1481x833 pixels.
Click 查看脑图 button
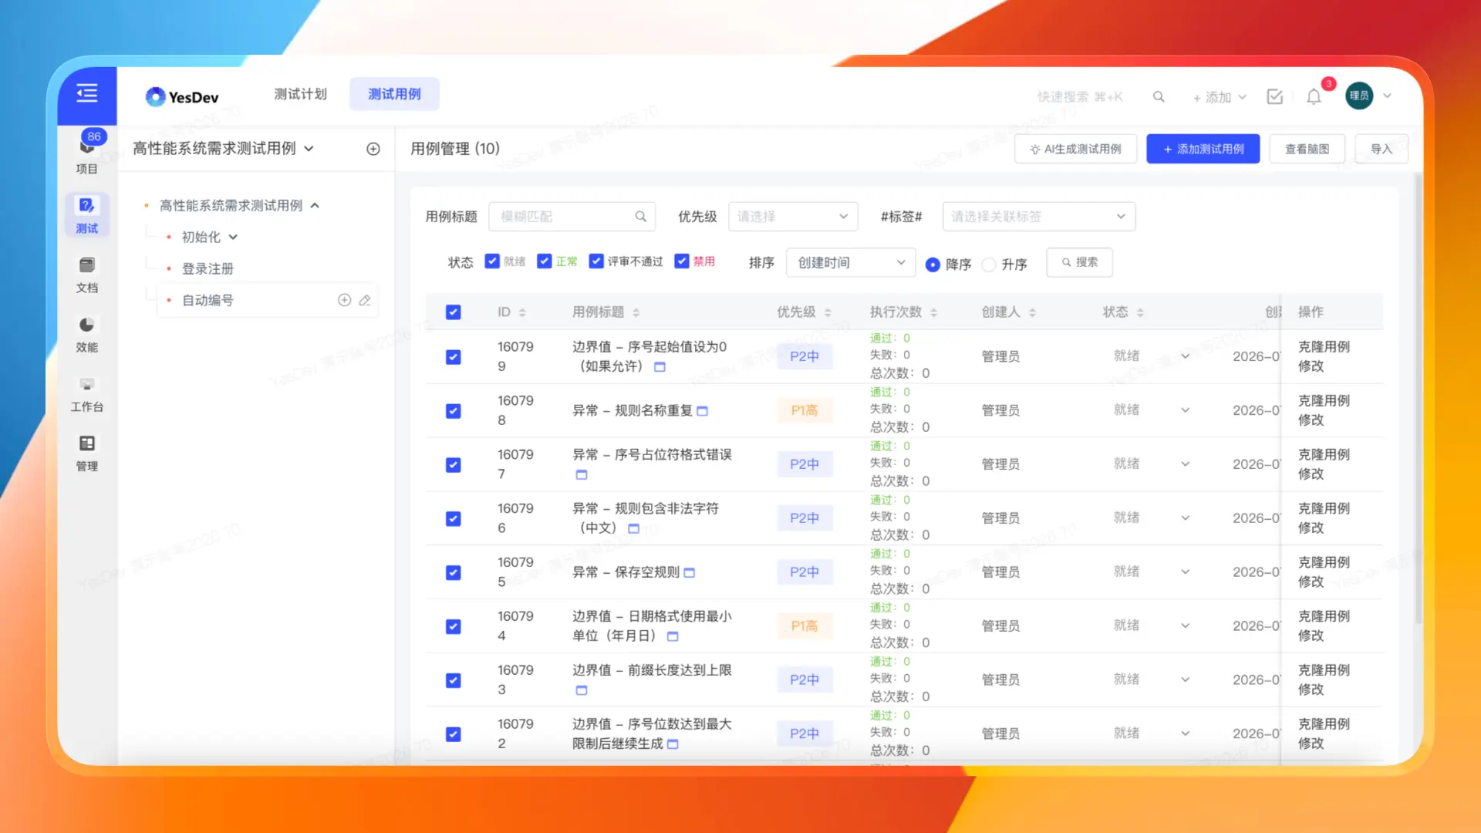(1307, 149)
